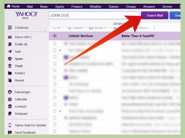This screenshot has width=185, height=138.
Task: Click the blue Search Web button
Action: 175,15
